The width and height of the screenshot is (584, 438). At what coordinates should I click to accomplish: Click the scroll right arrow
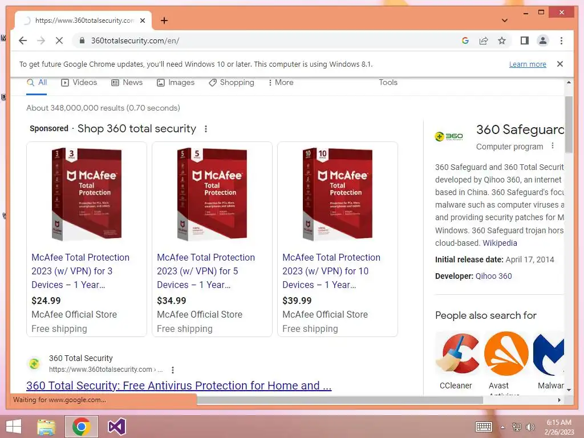pos(559,400)
